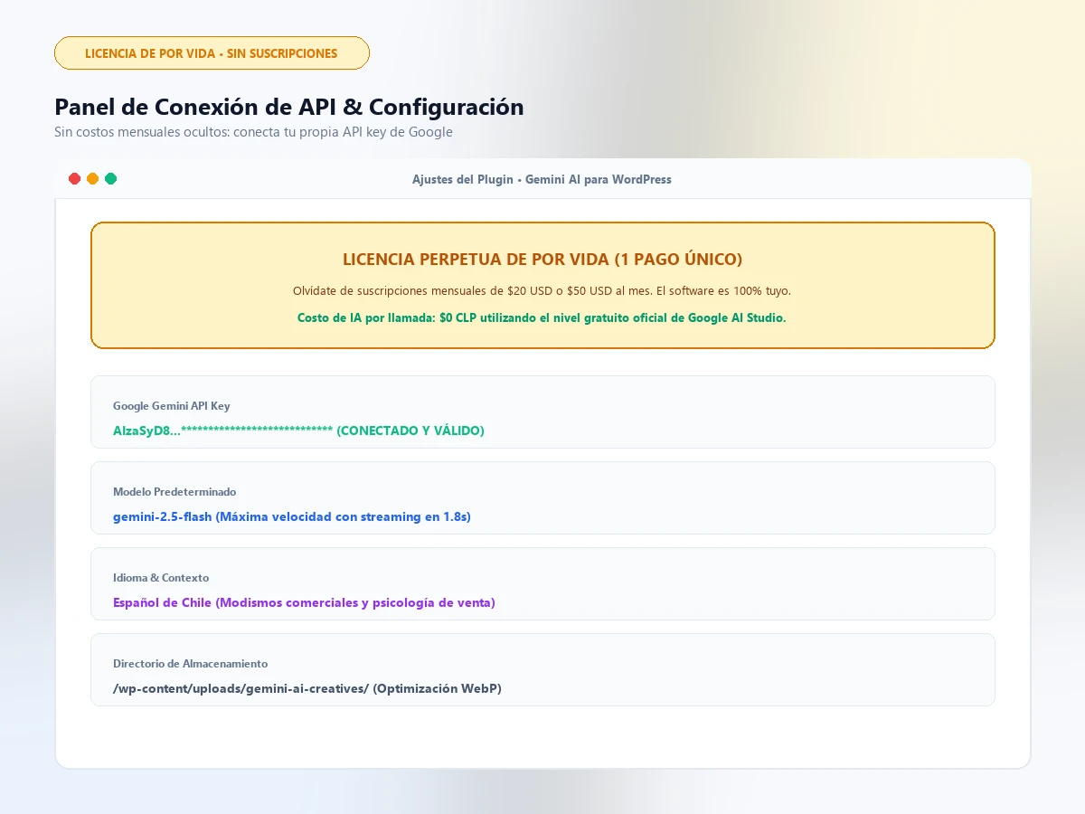Select the "Olvídate de suscripciones mensuales" line
The width and height of the screenshot is (1085, 814).
(542, 290)
